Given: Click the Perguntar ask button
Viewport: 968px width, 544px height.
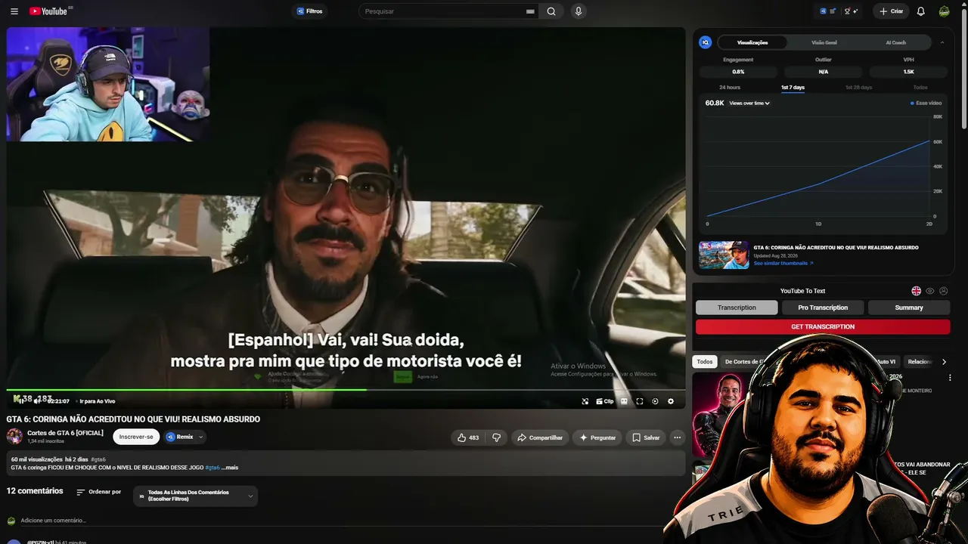Looking at the screenshot, I should [597, 437].
